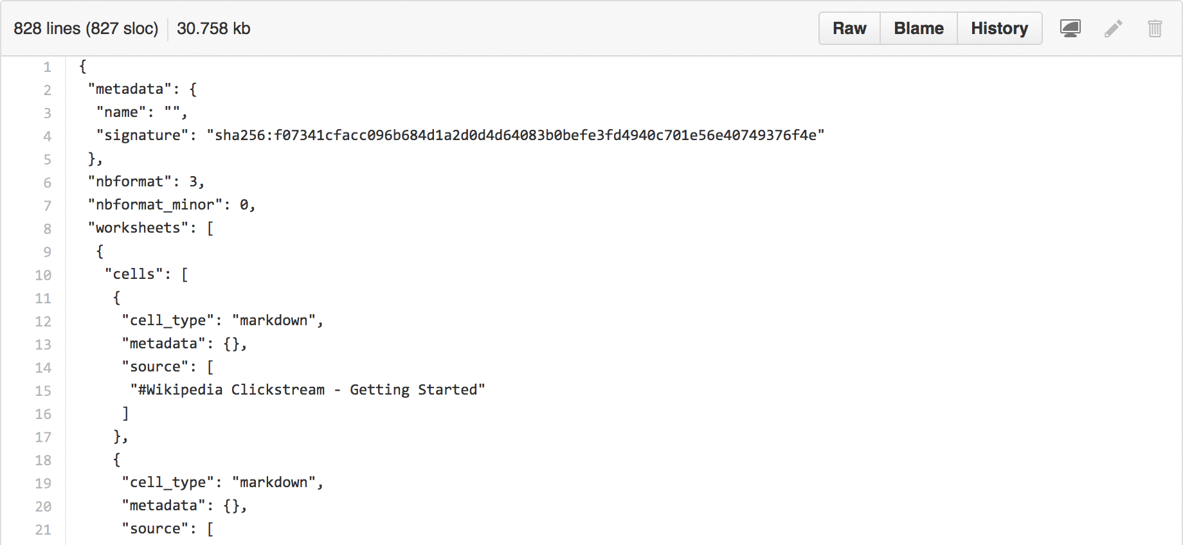The height and width of the screenshot is (545, 1183).
Task: Click the first cell_type markdown line
Action: coord(222,320)
